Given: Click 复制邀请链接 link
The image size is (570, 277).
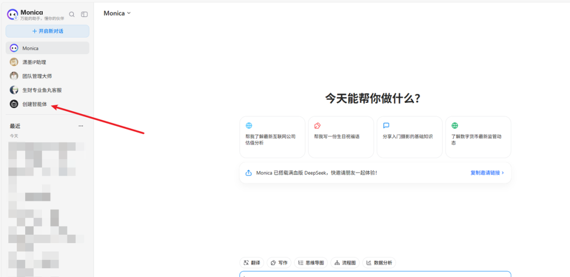Looking at the screenshot, I should (487, 173).
